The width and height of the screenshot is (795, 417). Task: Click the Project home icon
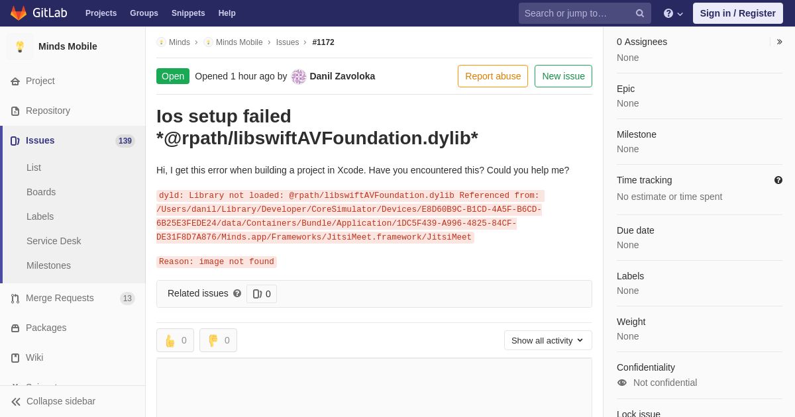click(x=15, y=81)
